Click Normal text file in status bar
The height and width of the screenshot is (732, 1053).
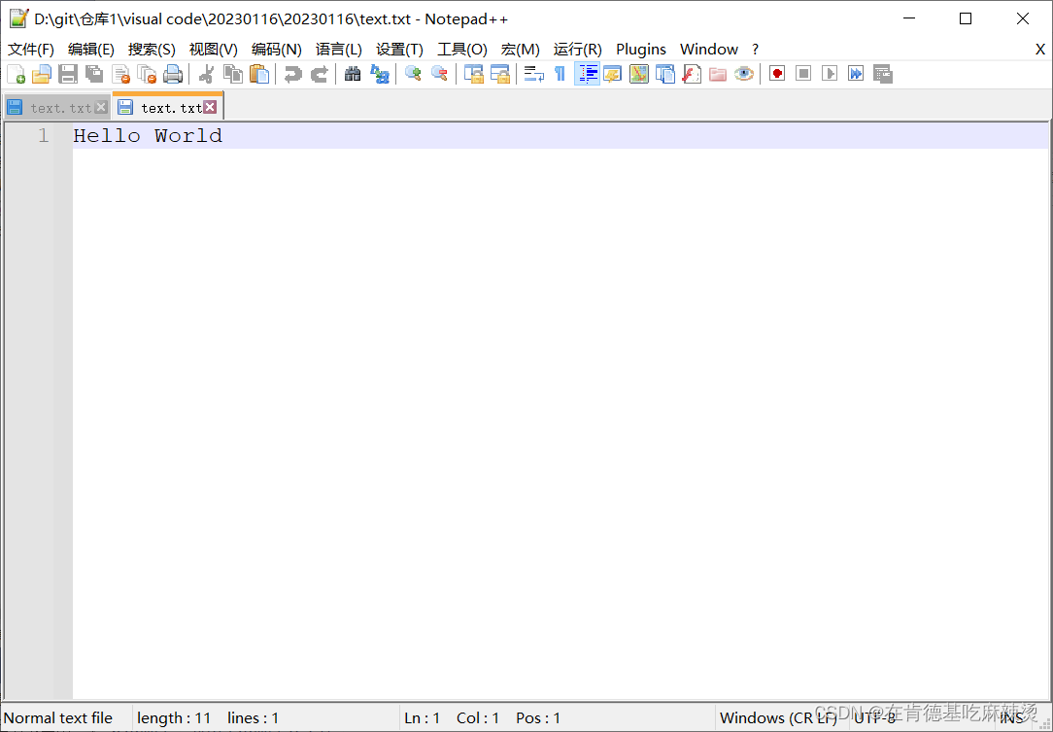[58, 717]
